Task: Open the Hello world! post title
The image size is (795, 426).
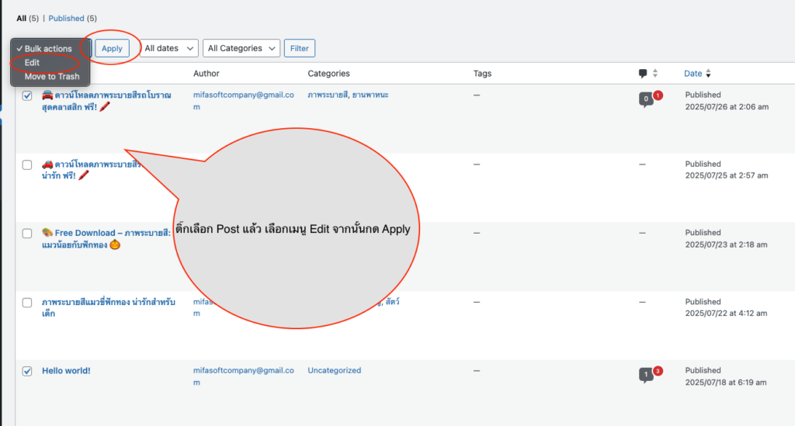Action: click(x=66, y=371)
